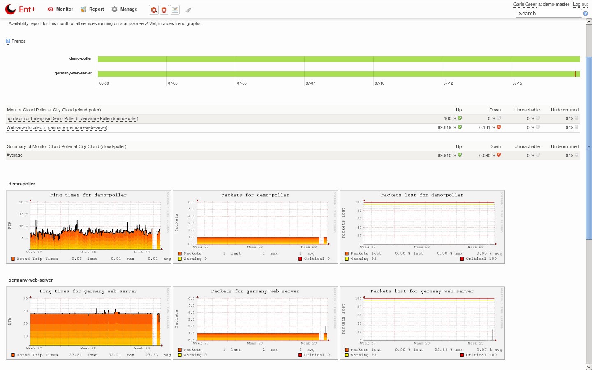Open Monitor Cloud Poller at City Cloud link
The width and height of the screenshot is (592, 370).
(53, 110)
